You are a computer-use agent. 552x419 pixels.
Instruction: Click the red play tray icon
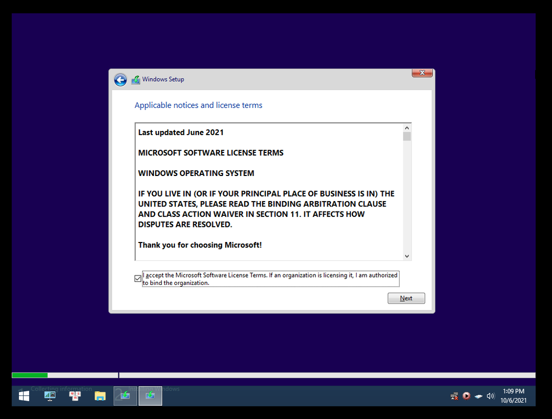pos(467,396)
